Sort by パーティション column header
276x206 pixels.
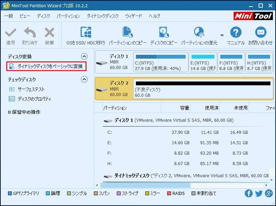point(132,108)
